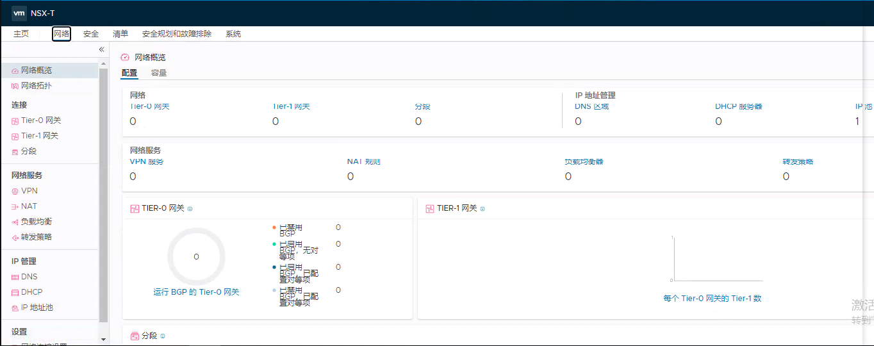Open the 系统 top menu
Viewport: 874px width, 346px height.
[233, 34]
